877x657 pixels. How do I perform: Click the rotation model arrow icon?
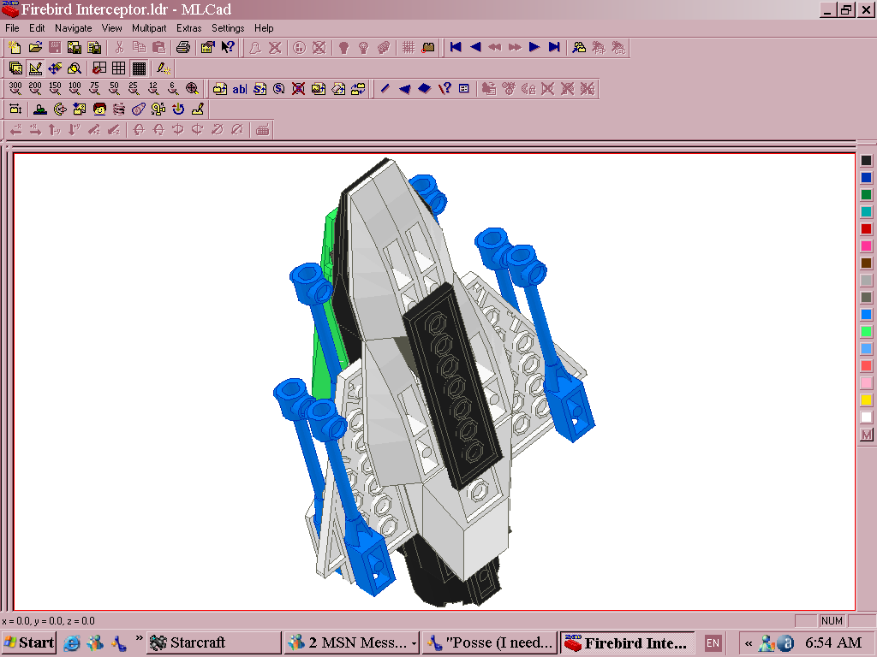point(178,109)
